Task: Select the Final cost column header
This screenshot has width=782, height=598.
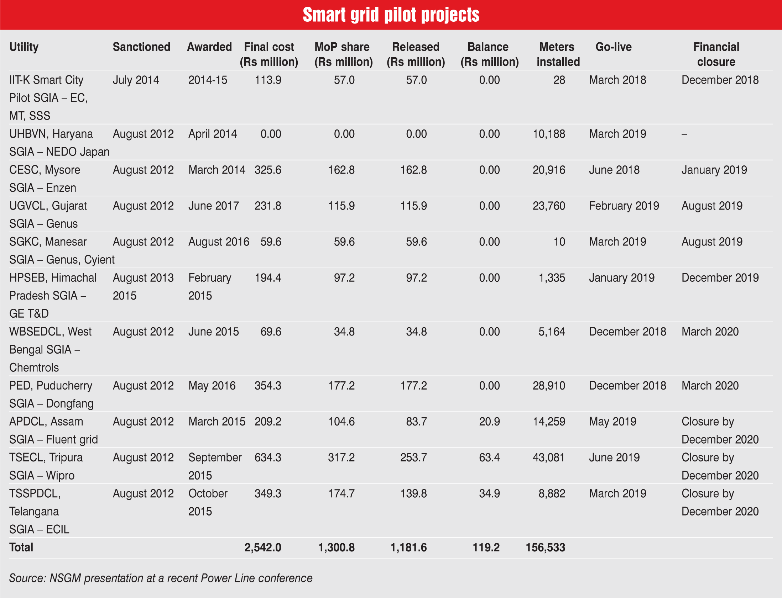Action: (x=269, y=54)
